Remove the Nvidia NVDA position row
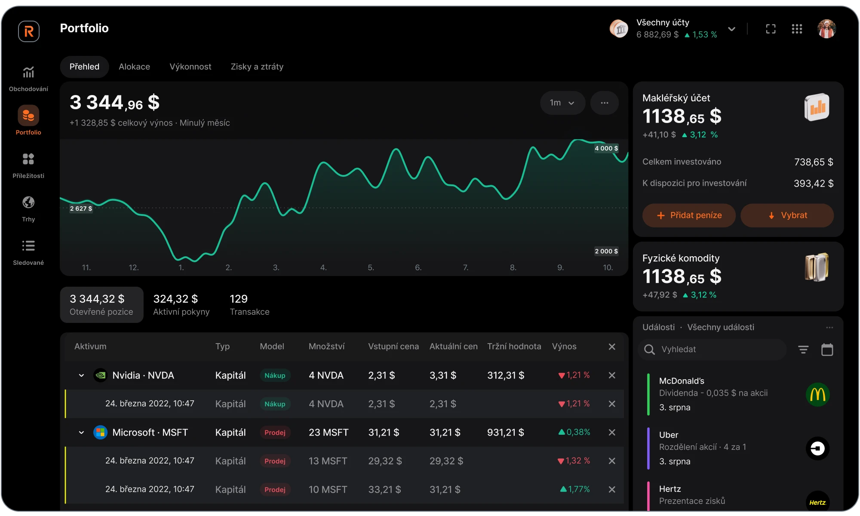The width and height of the screenshot is (860, 516). coord(612,375)
